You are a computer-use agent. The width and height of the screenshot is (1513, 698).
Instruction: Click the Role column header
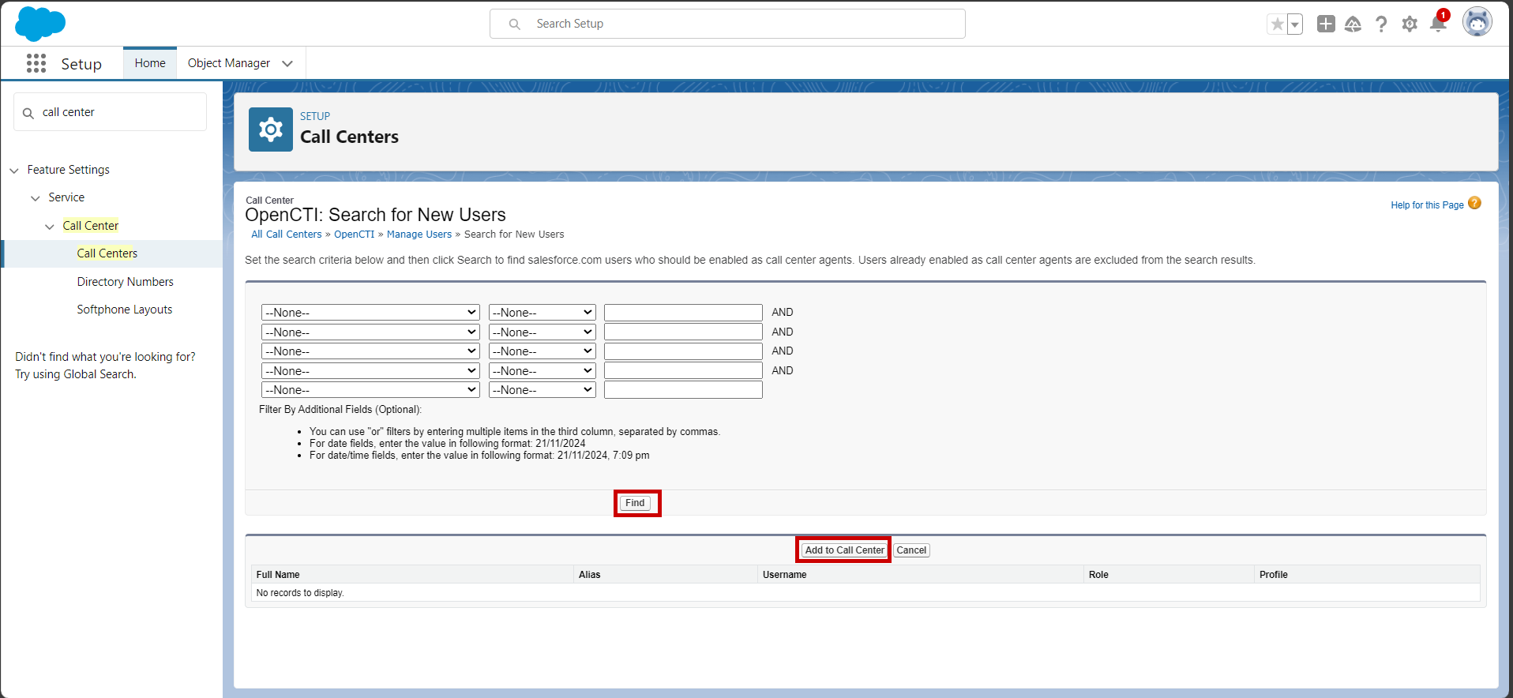(x=1098, y=575)
